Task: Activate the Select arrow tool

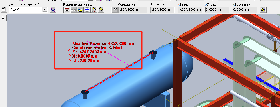Action: [3, 18]
